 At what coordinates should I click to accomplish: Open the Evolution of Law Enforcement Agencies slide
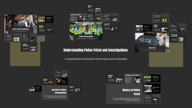point(152,78)
